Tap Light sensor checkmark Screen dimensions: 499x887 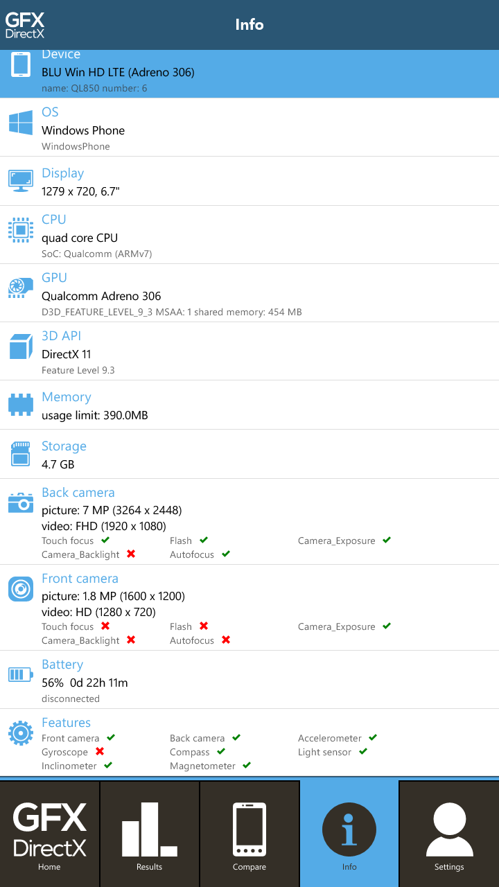363,751
